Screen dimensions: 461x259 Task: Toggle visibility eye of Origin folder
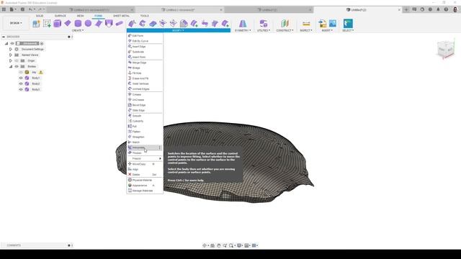17,60
